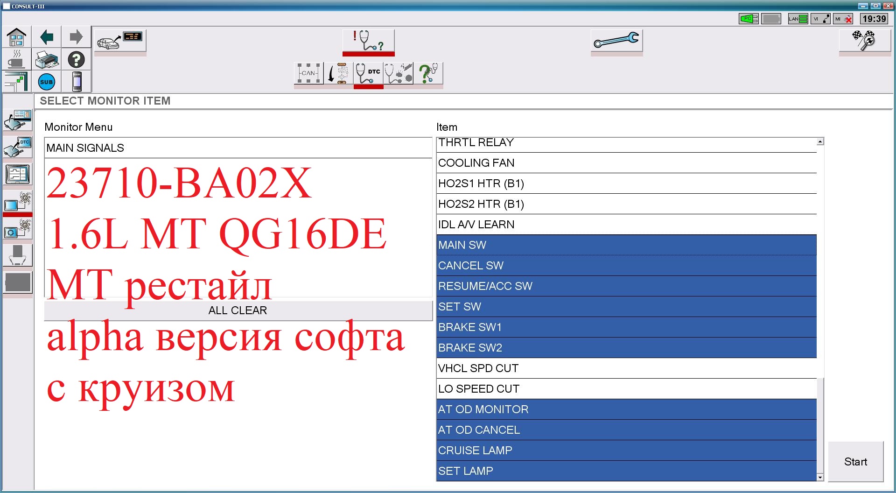Select IDL A/V LEARN item
This screenshot has height=493, width=896.
click(x=626, y=225)
